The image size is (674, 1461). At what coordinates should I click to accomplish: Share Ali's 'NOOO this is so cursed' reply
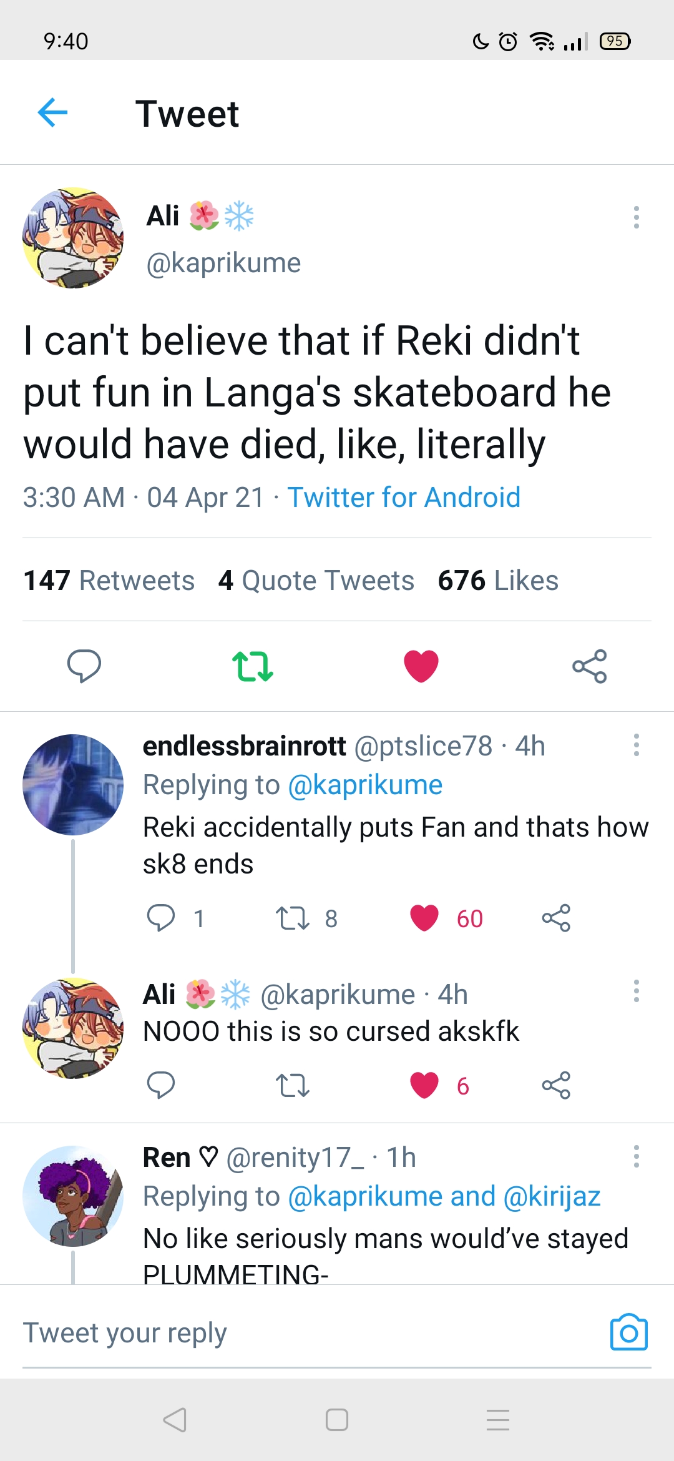(556, 1085)
